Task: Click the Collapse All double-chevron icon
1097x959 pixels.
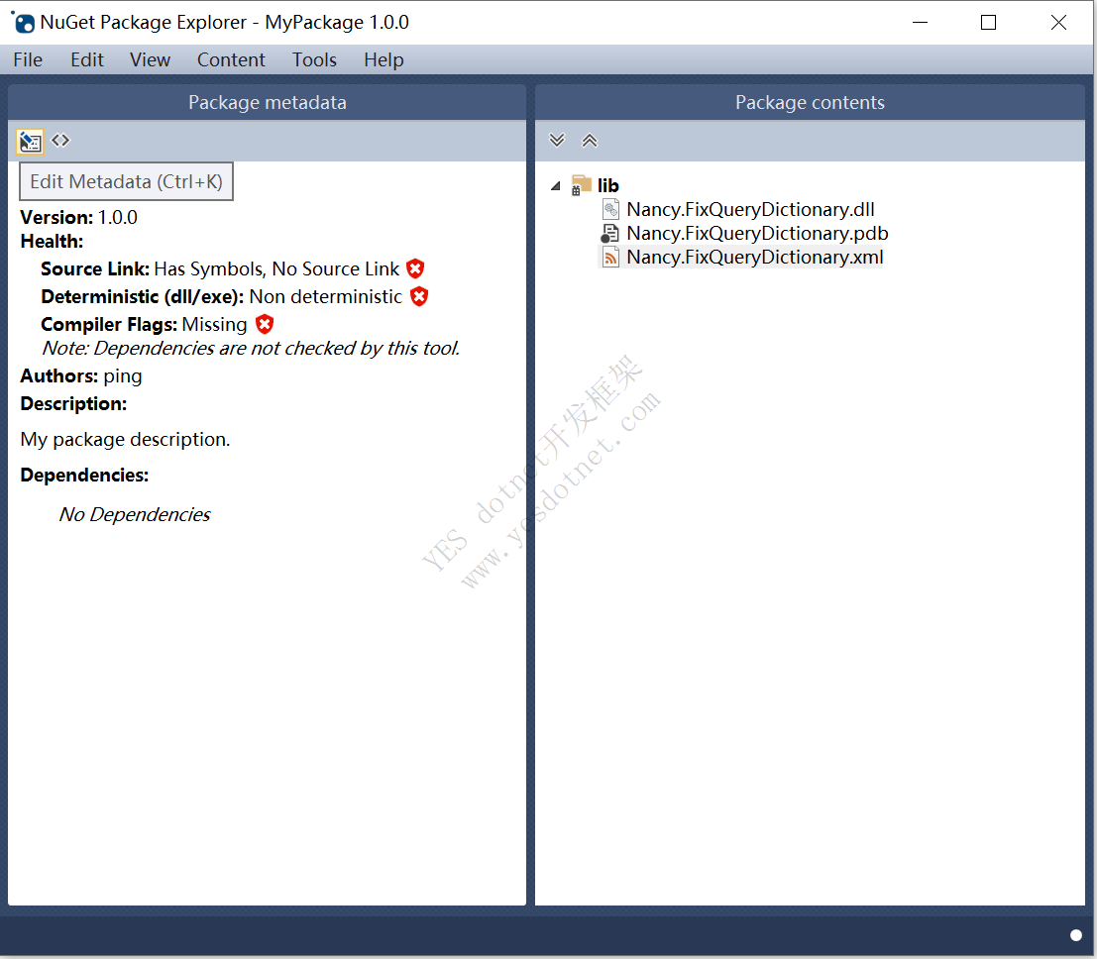Action: 590,141
